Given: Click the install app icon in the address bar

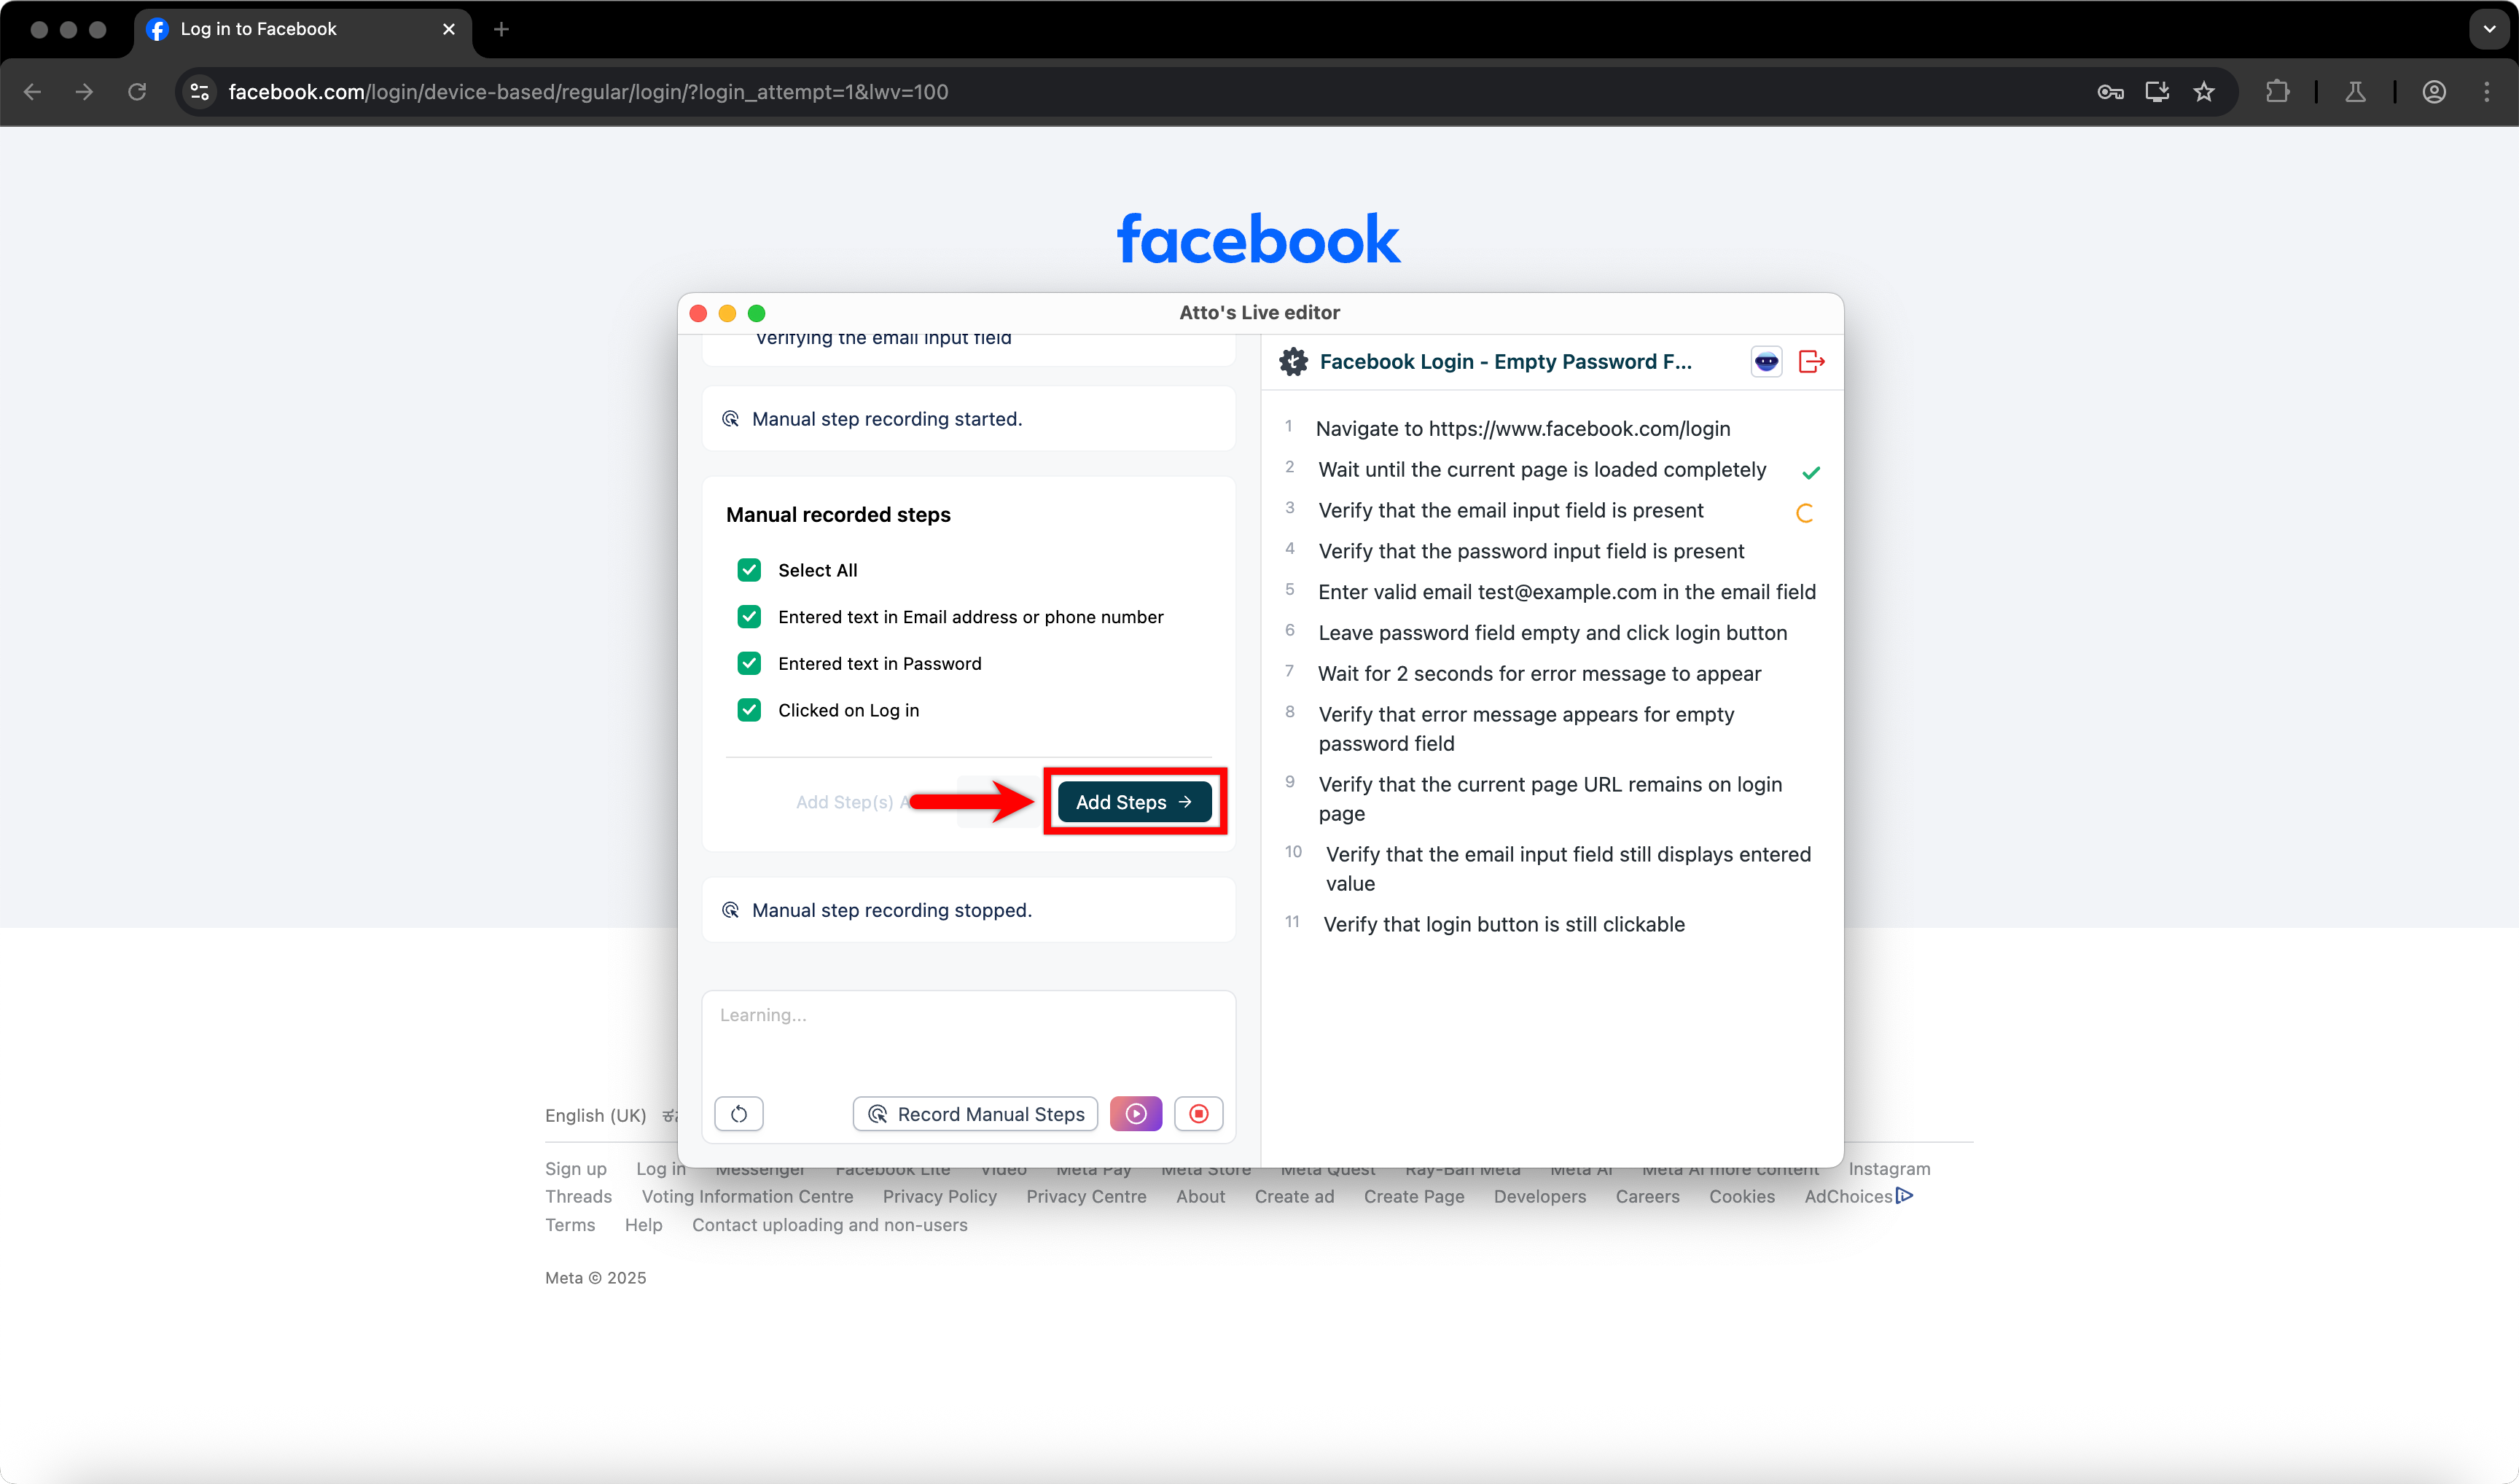Looking at the screenshot, I should click(x=2157, y=92).
